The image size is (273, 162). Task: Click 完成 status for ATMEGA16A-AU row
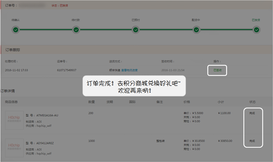tap(252, 113)
